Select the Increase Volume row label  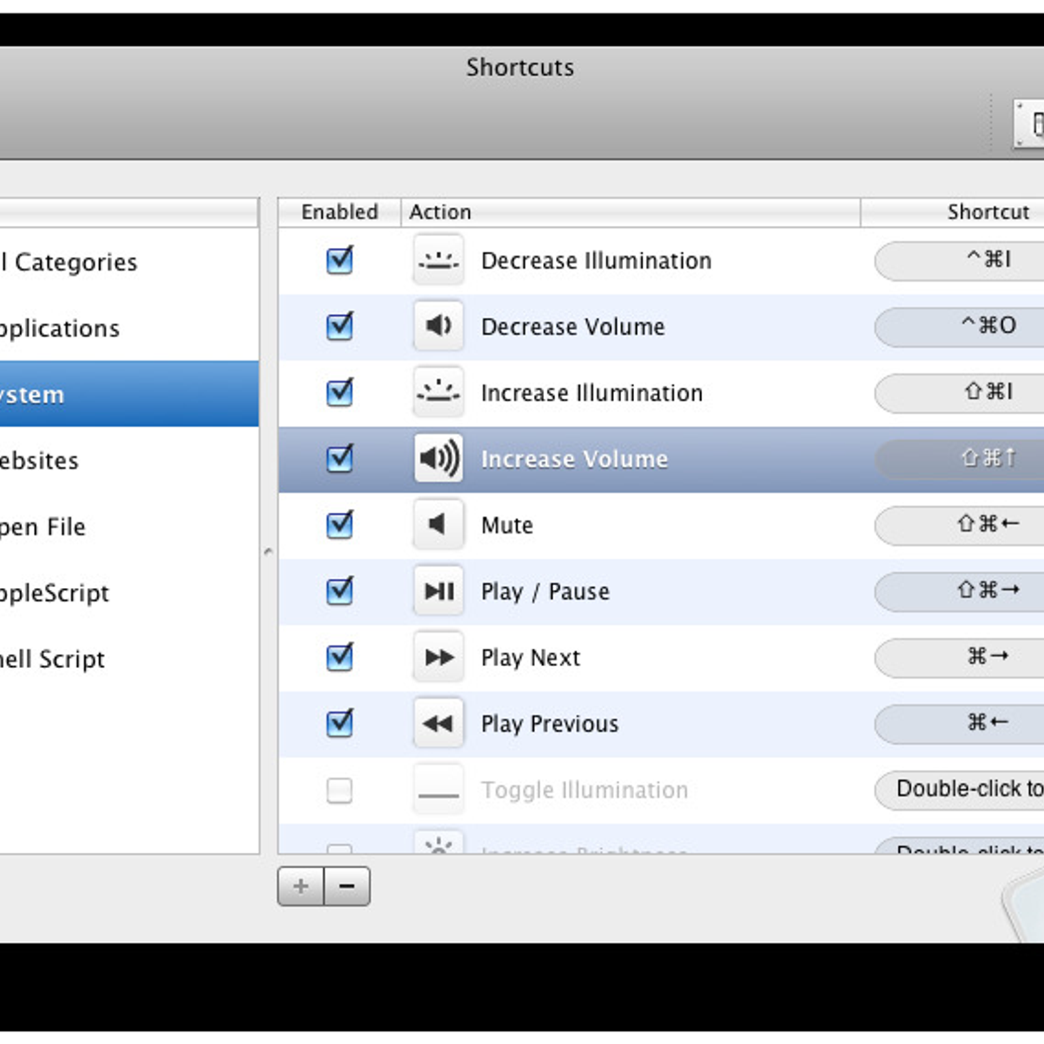574,459
